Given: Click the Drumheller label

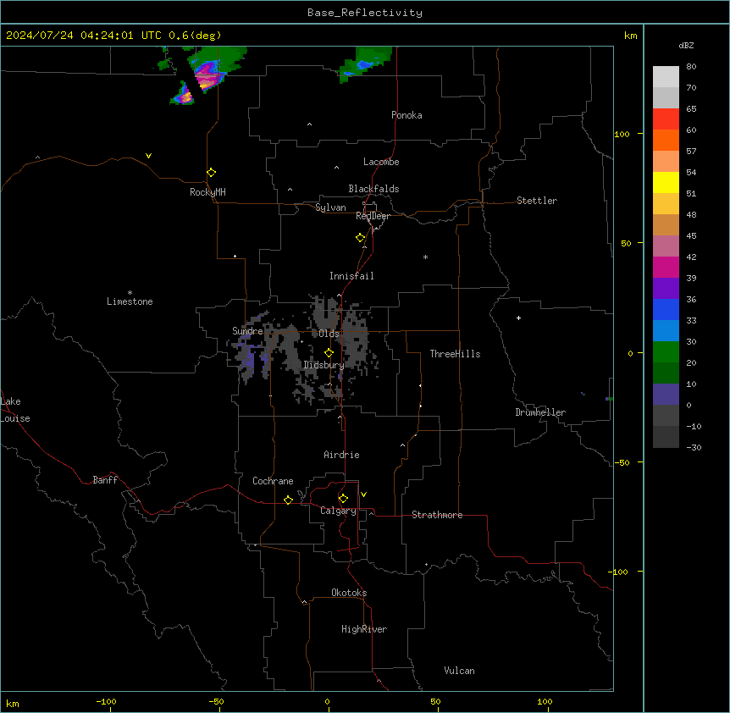Looking at the screenshot, I should (540, 412).
